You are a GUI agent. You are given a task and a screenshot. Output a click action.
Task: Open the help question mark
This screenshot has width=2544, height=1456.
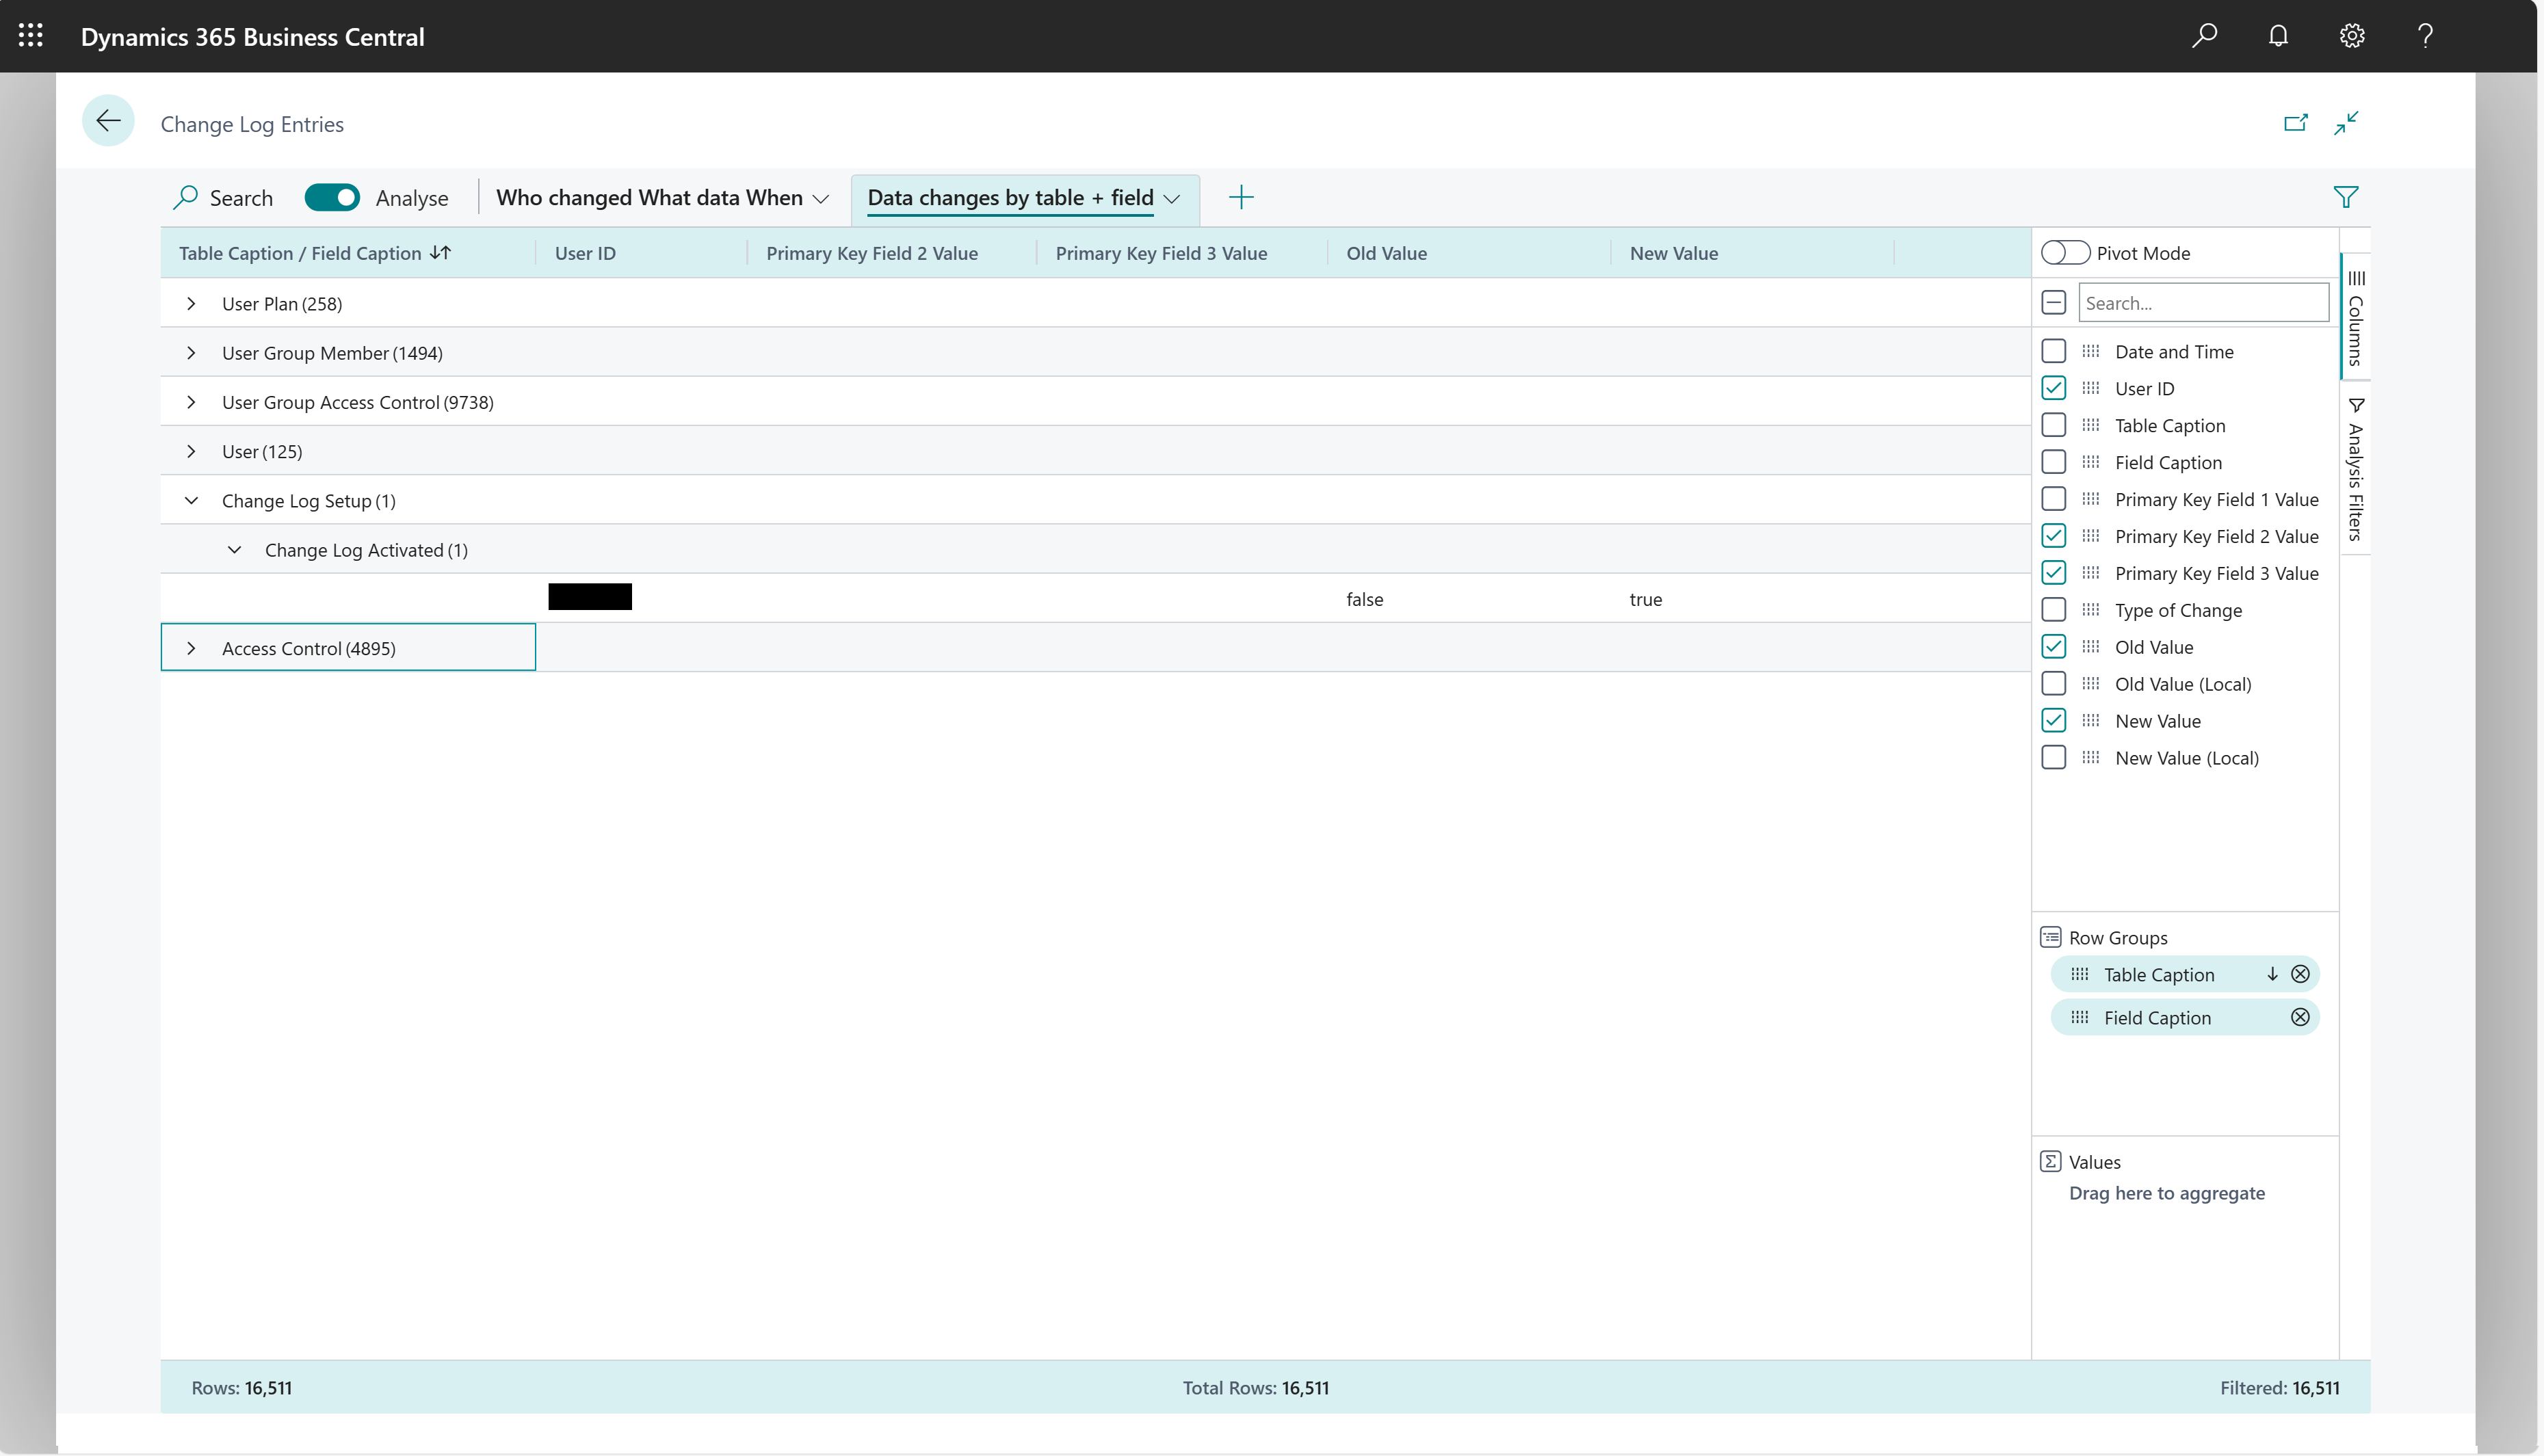pyautogui.click(x=2426, y=36)
